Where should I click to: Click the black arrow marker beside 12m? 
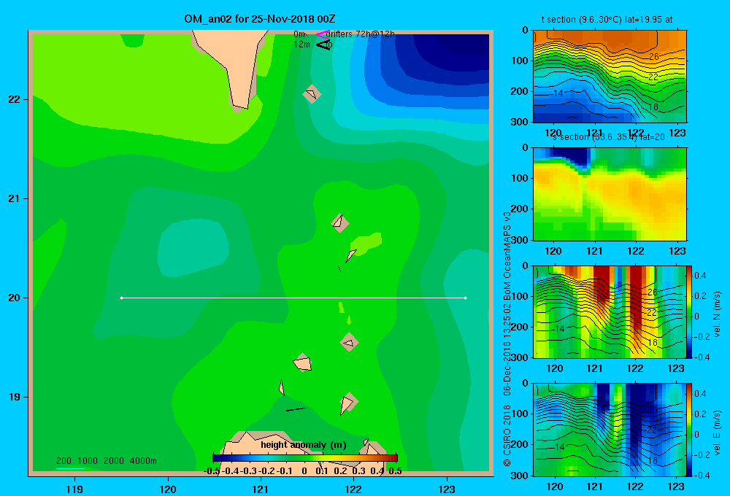[x=323, y=44]
